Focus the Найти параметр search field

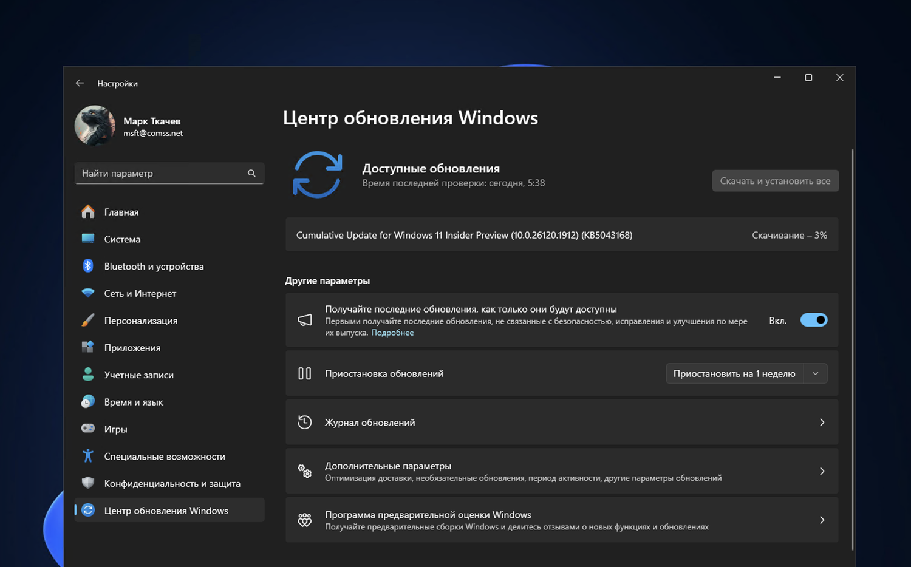(x=161, y=174)
